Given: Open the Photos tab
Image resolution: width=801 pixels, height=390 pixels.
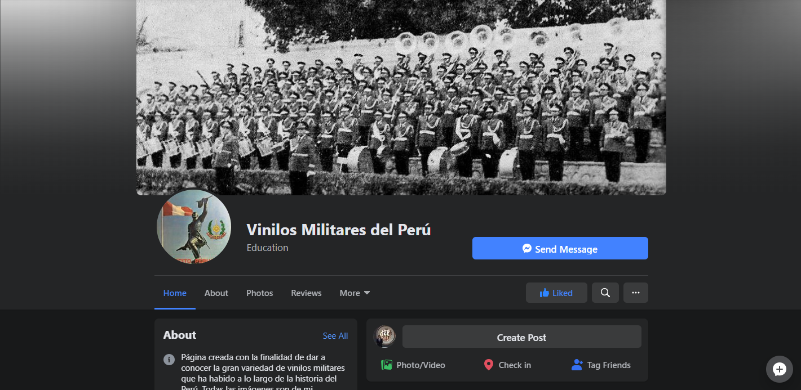Looking at the screenshot, I should click(x=260, y=293).
